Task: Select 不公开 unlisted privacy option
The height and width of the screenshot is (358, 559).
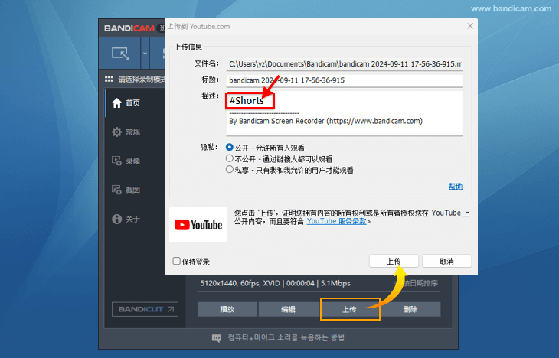Action: coord(230,159)
